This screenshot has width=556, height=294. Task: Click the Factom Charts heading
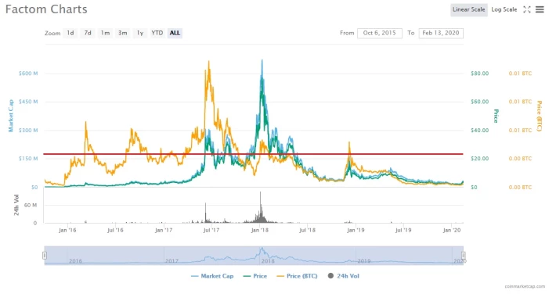(46, 9)
